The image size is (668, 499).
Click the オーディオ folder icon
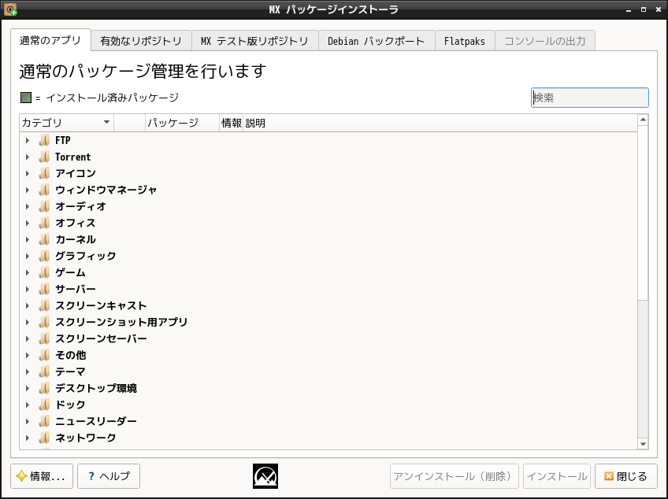point(44,206)
